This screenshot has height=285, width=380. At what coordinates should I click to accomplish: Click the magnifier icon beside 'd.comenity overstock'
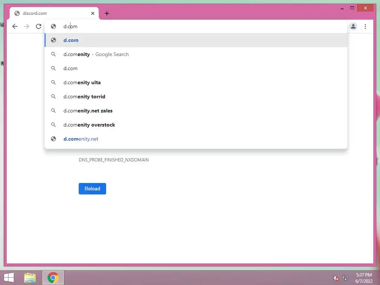53,125
